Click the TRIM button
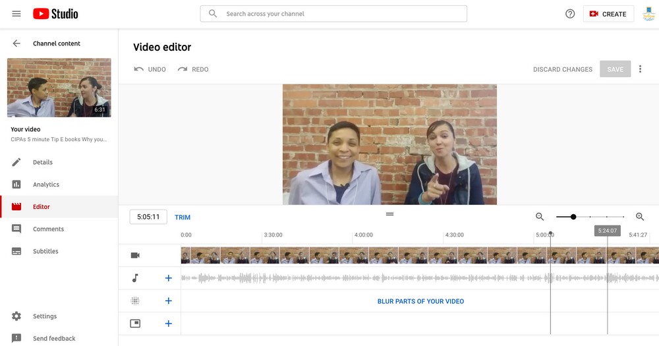 click(183, 217)
